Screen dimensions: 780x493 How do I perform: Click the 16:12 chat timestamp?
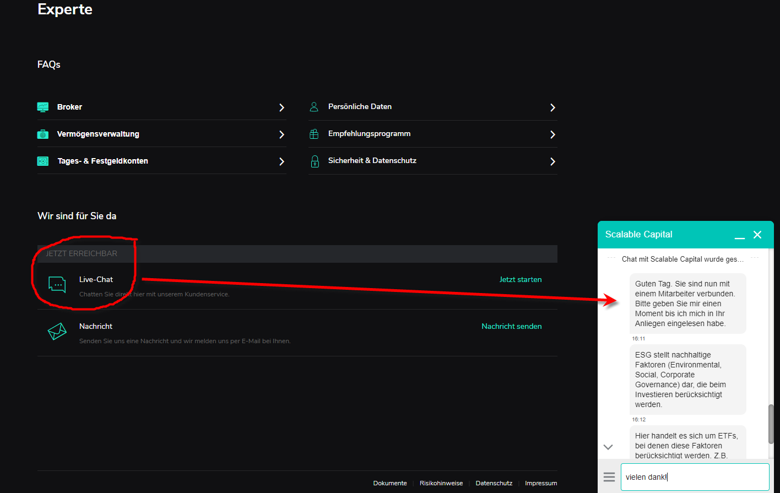click(638, 420)
